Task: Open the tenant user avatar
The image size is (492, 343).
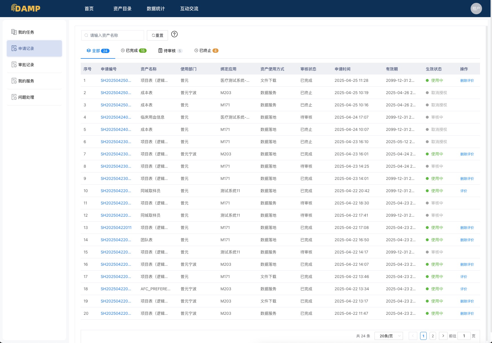Action: point(476,9)
